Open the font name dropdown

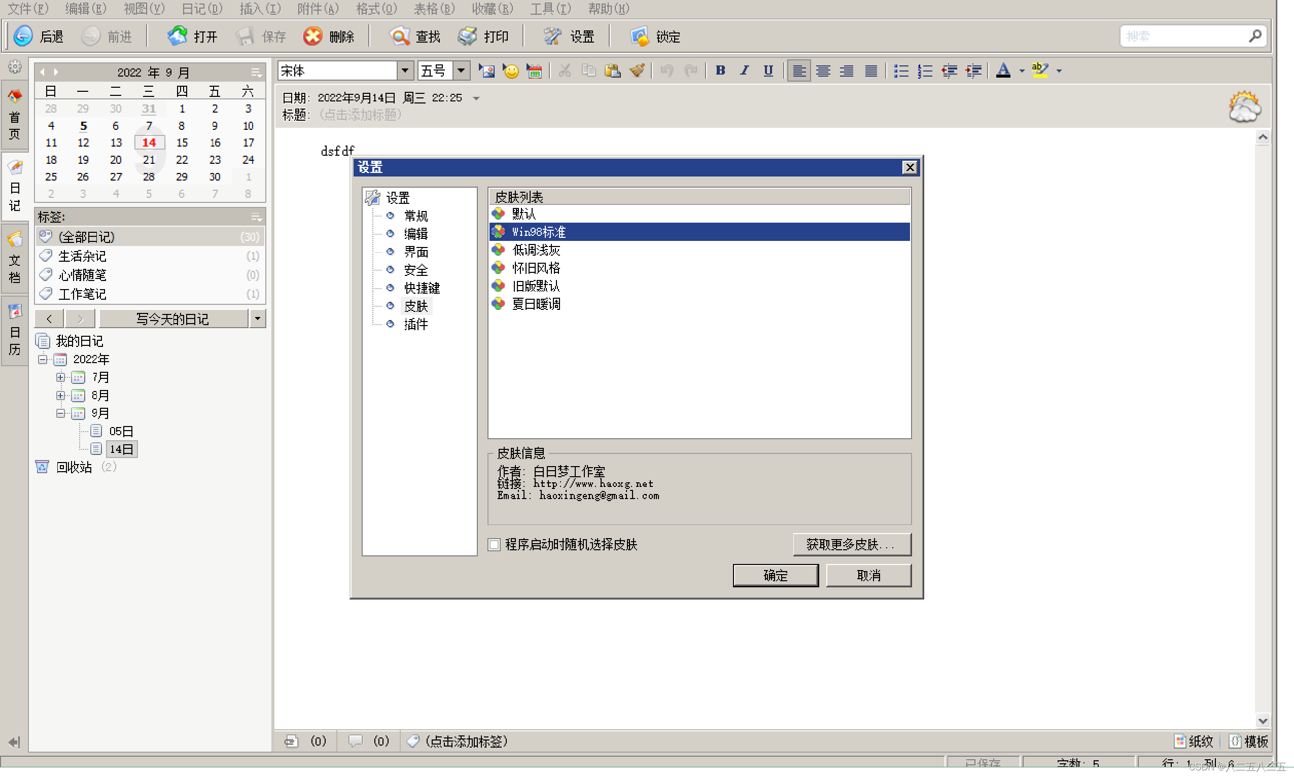(x=405, y=70)
